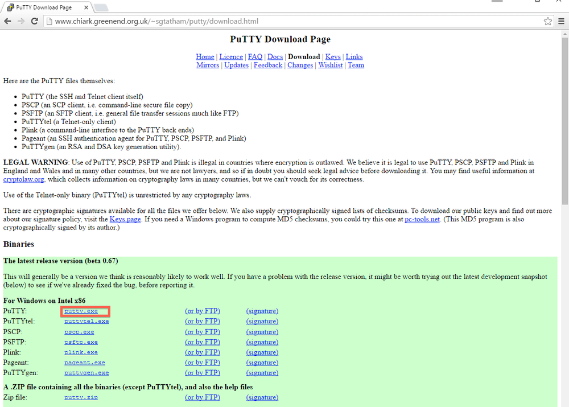Follow the cryptolaw.org link

point(23,179)
